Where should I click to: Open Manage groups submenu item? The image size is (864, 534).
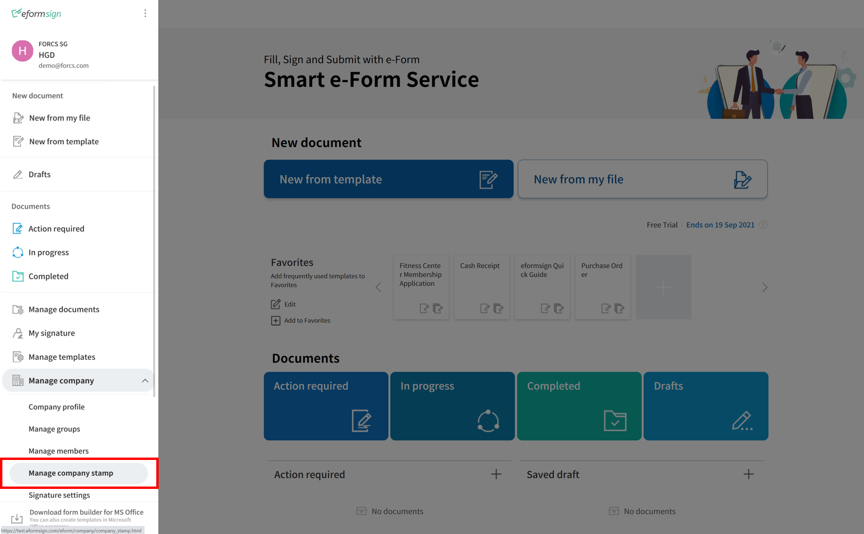click(54, 429)
